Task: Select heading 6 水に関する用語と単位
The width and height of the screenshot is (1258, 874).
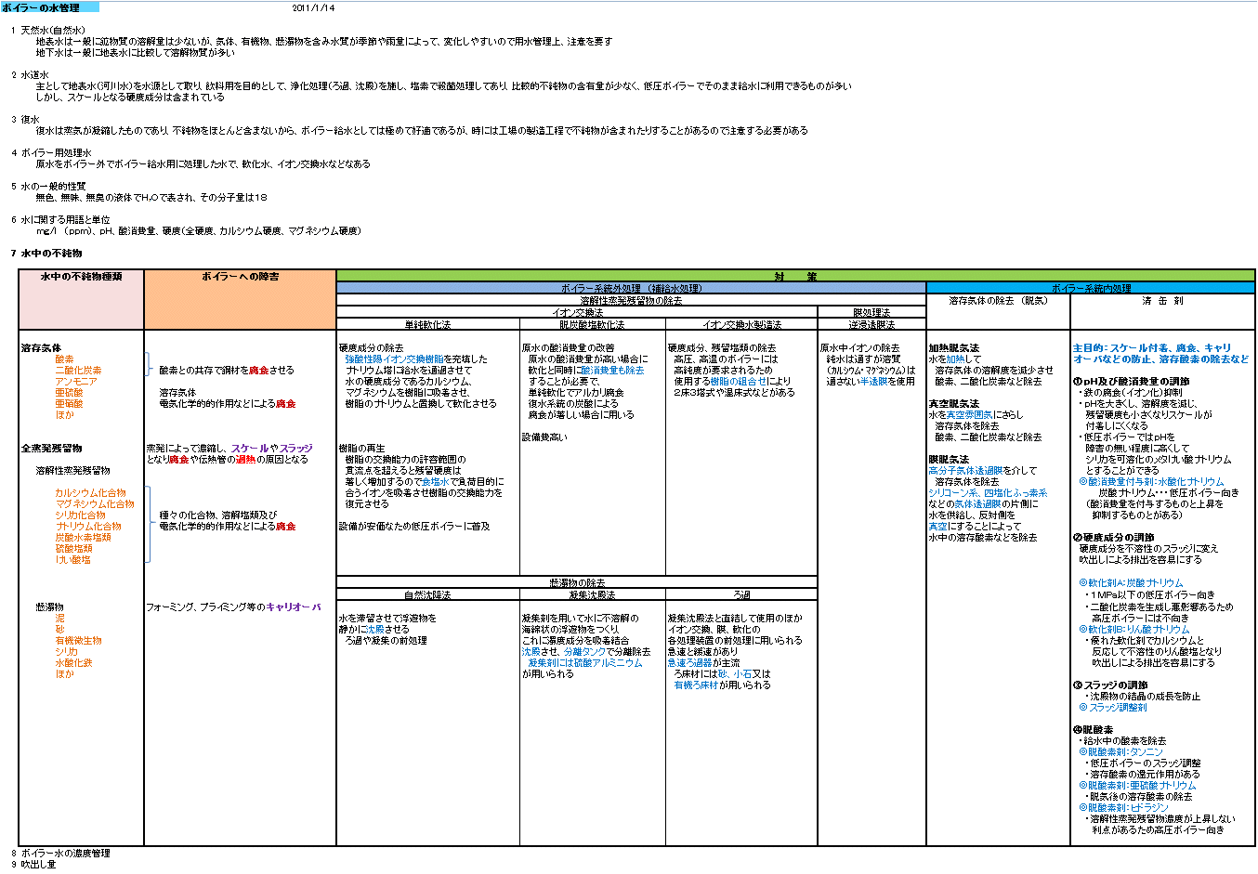Action: 60,220
